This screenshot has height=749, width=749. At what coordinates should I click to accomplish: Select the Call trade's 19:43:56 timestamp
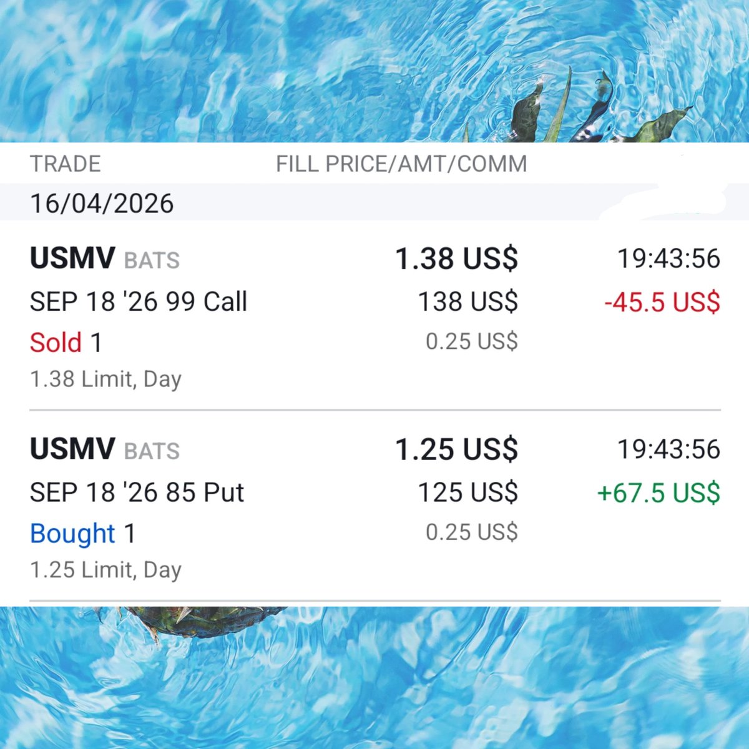[668, 258]
